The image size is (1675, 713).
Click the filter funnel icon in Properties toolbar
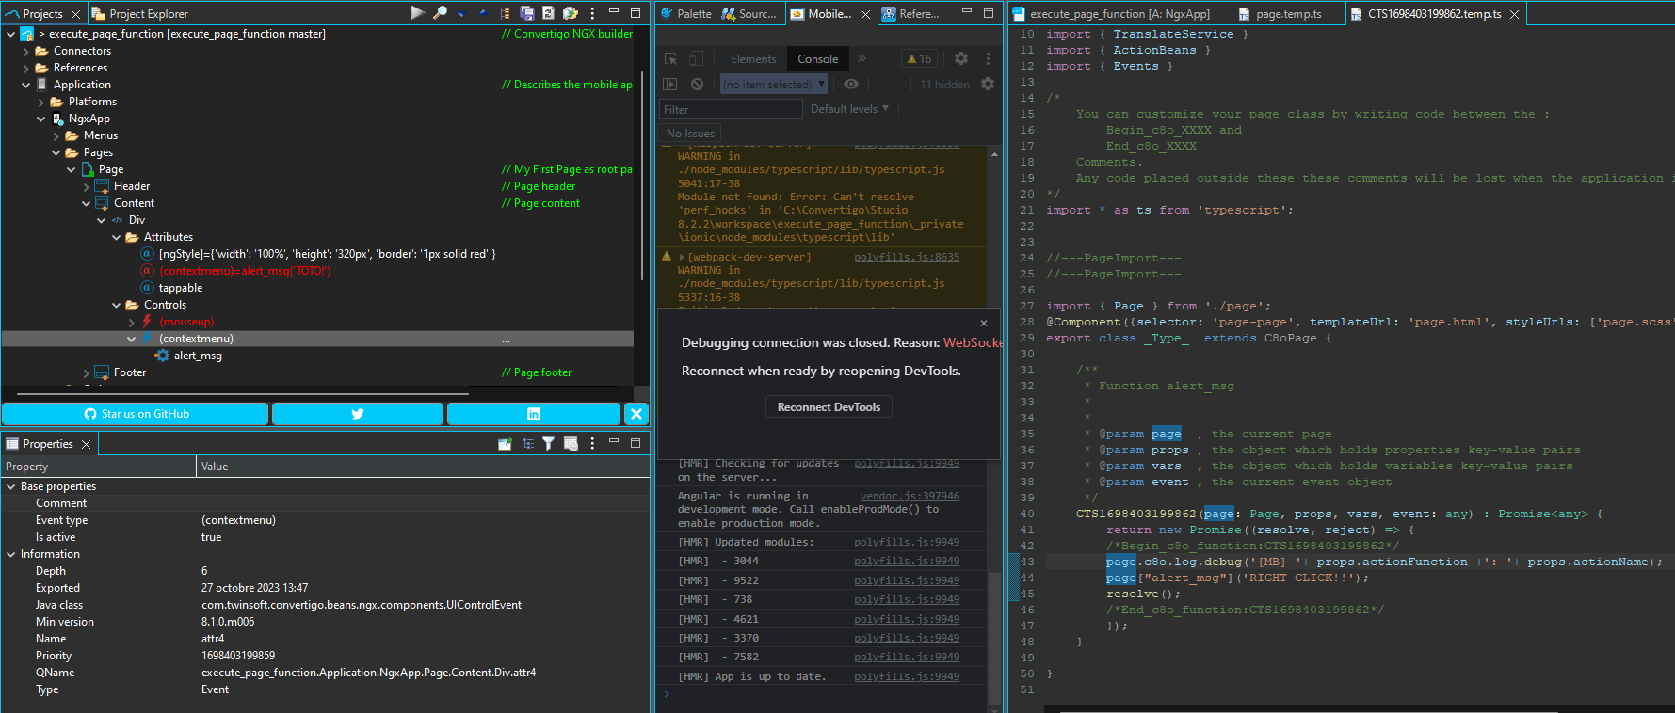[x=548, y=444]
